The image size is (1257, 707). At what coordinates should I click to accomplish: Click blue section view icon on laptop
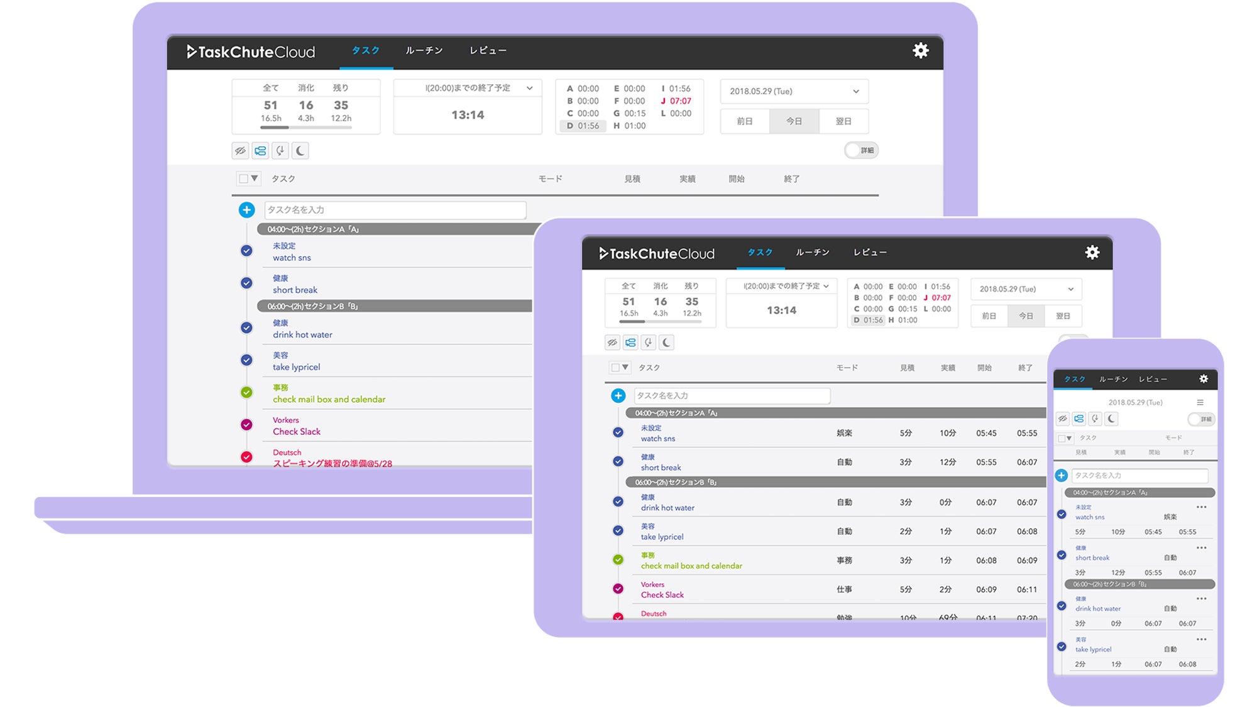[x=260, y=151]
